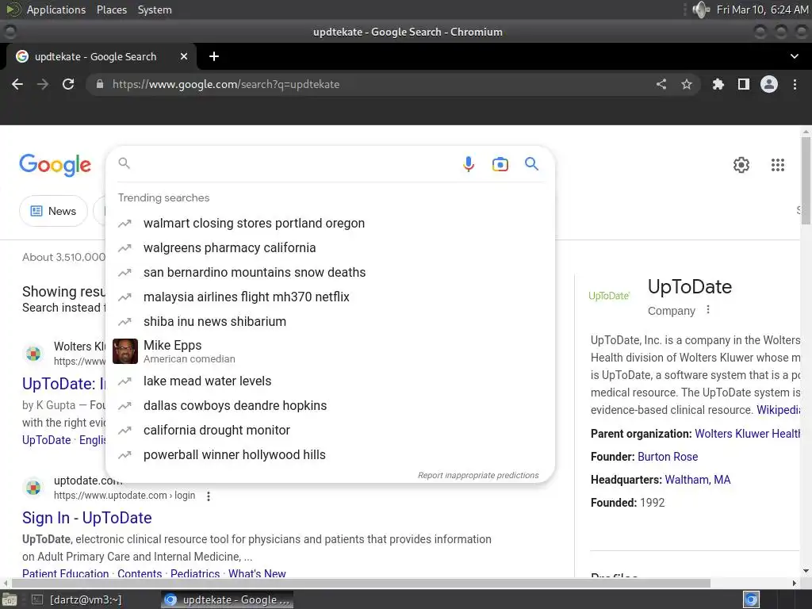This screenshot has width=812, height=609.
Task: Follow the Waltham, MA headquarters link
Action: pos(698,480)
